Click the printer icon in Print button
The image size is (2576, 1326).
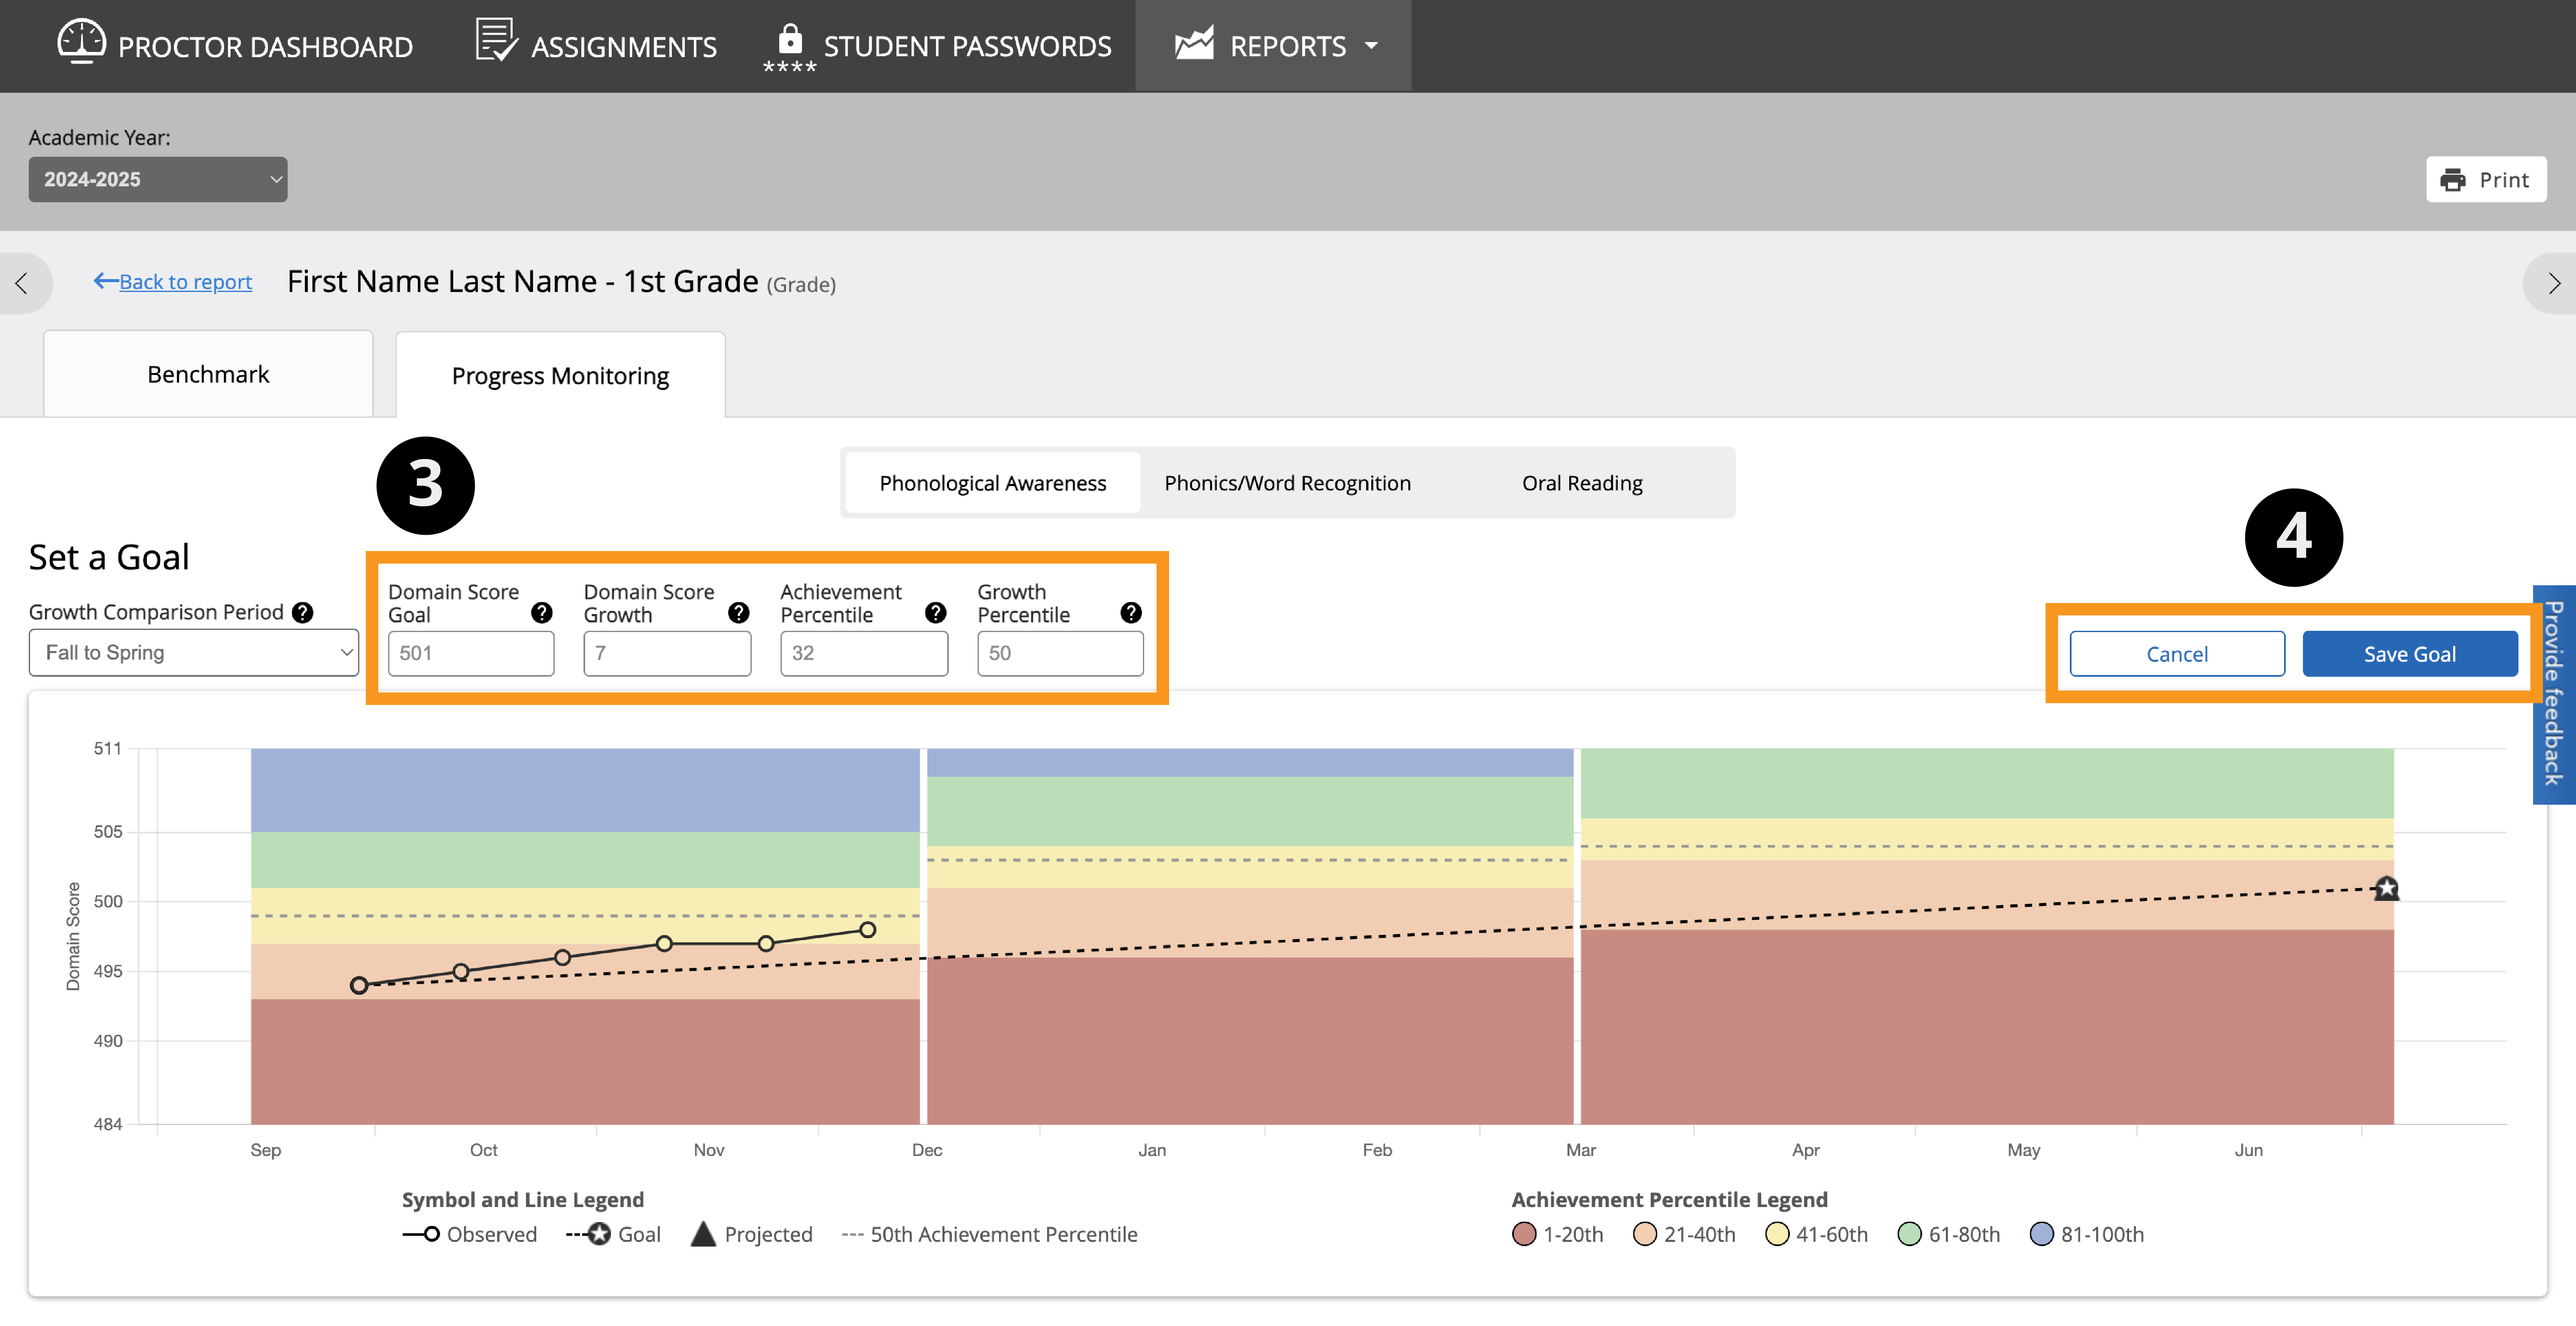[2453, 180]
